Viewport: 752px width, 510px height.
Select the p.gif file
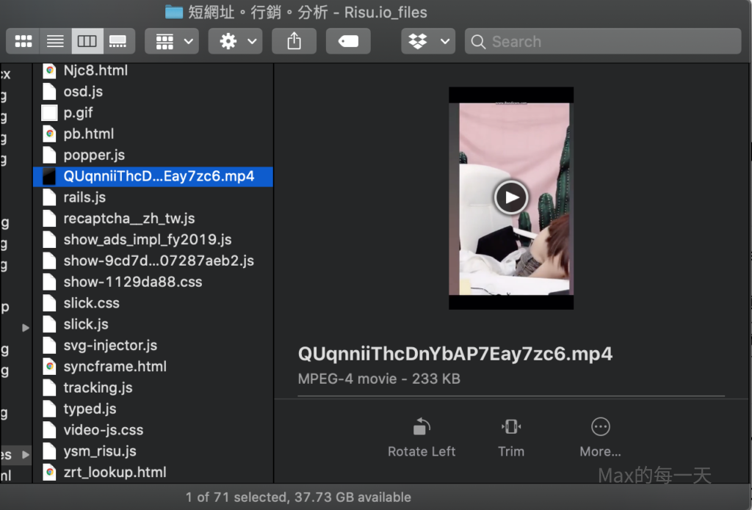tap(78, 113)
